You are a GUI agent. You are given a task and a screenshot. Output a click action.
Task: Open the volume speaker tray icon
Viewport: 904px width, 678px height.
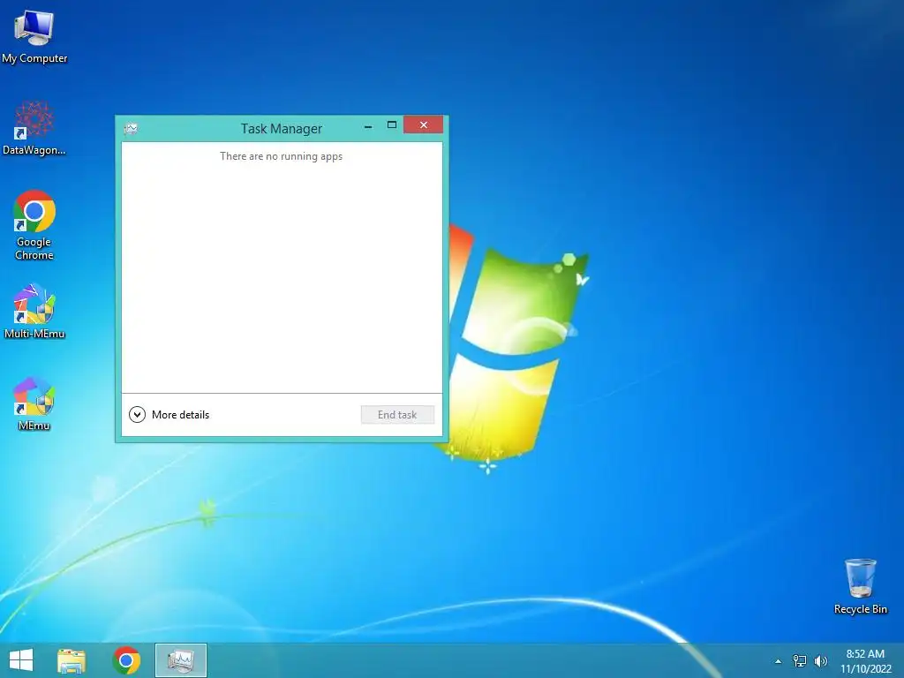click(821, 661)
